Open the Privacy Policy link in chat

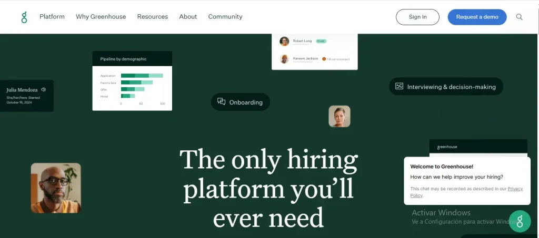[x=466, y=192]
